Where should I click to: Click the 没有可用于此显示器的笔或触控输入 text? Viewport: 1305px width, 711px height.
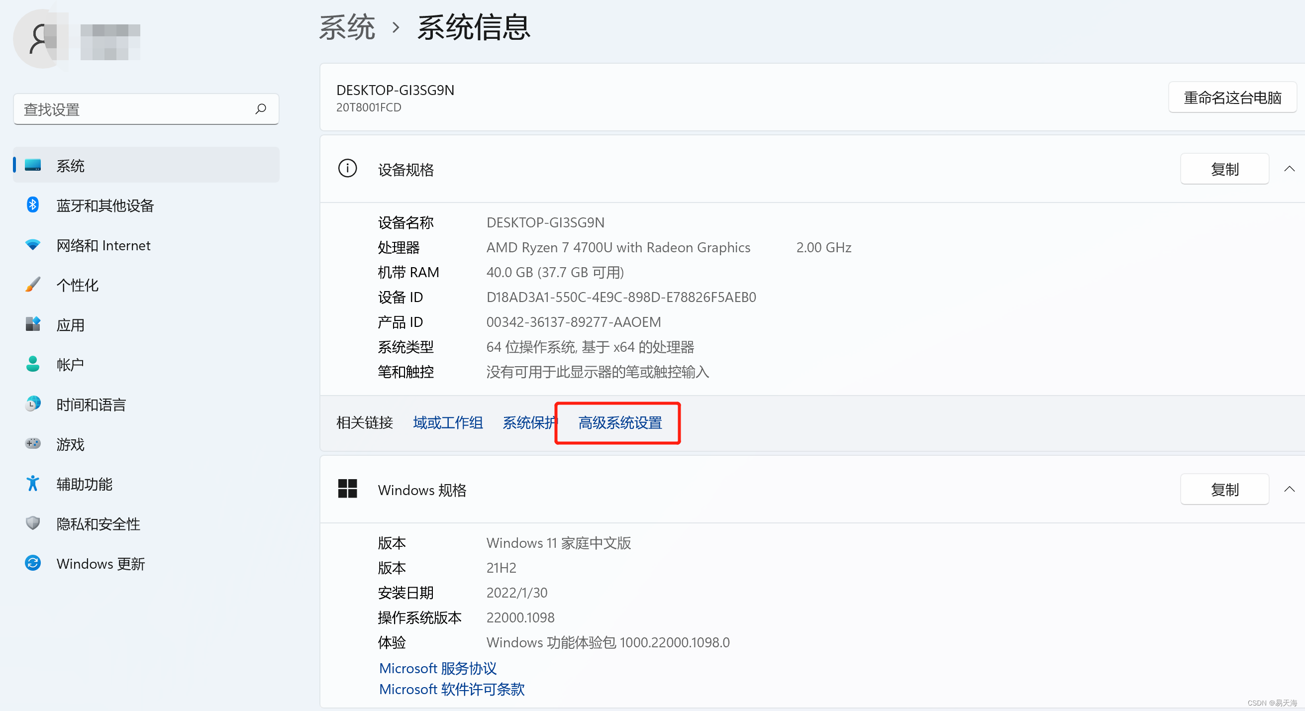598,372
